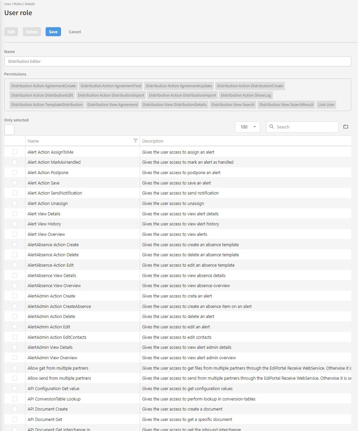Go to the User breadcrumb link

pos(7,4)
